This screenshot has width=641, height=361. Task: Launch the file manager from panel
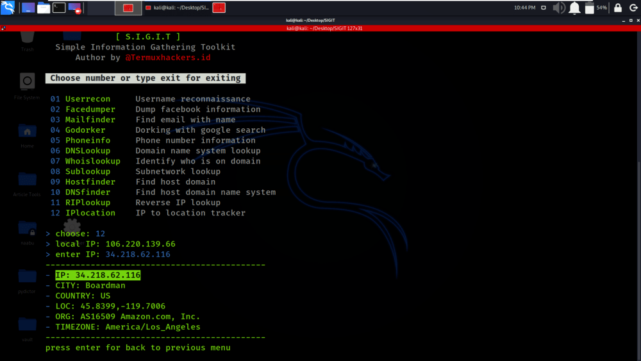coord(44,8)
